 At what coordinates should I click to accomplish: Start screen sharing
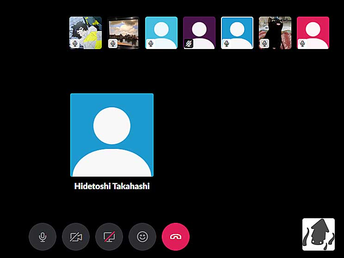coord(109,237)
